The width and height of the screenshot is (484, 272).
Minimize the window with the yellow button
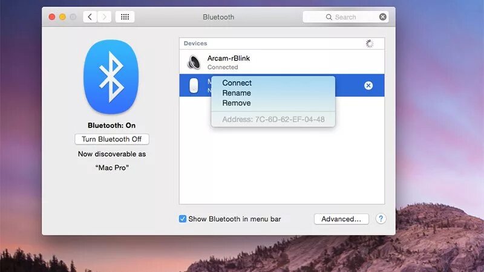(x=62, y=17)
